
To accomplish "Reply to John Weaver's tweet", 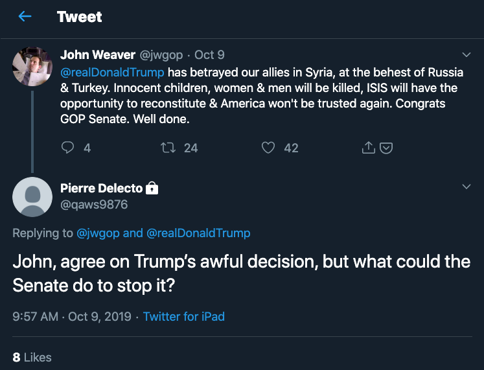I will pyautogui.click(x=68, y=148).
